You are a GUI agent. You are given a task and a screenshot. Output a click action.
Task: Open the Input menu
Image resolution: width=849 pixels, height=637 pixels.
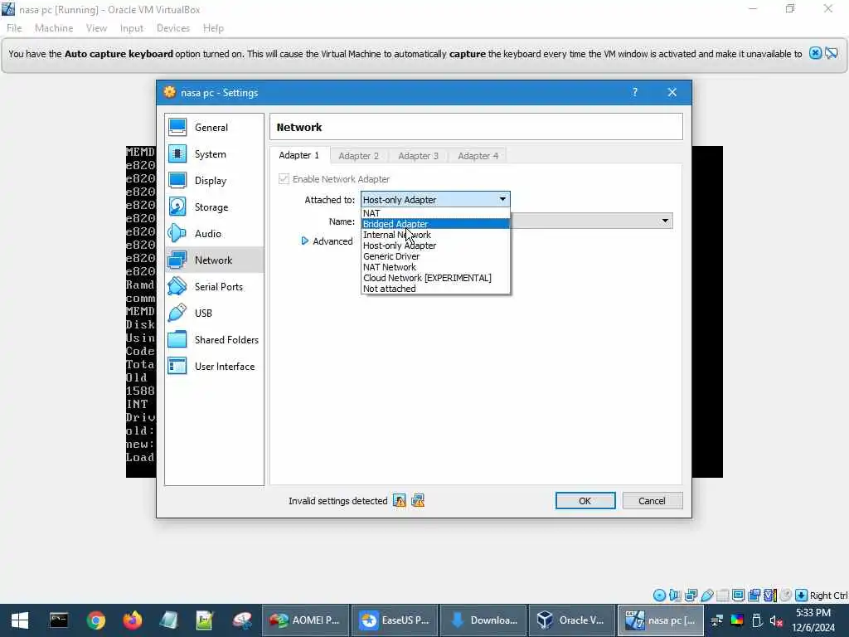click(x=132, y=28)
